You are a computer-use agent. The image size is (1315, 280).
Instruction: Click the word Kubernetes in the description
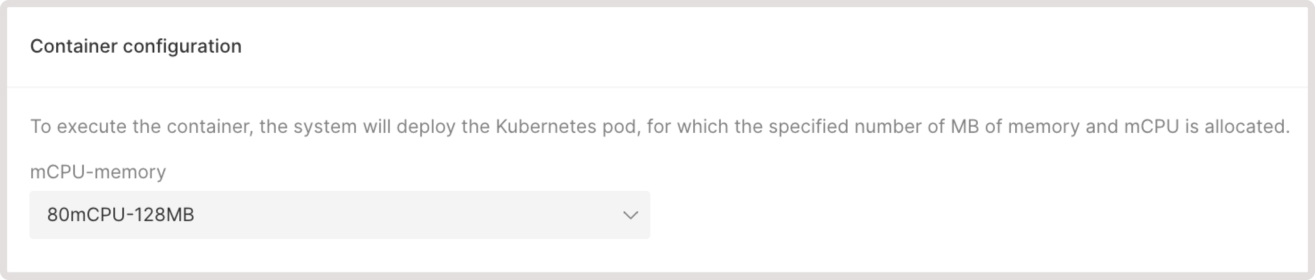[x=546, y=127]
